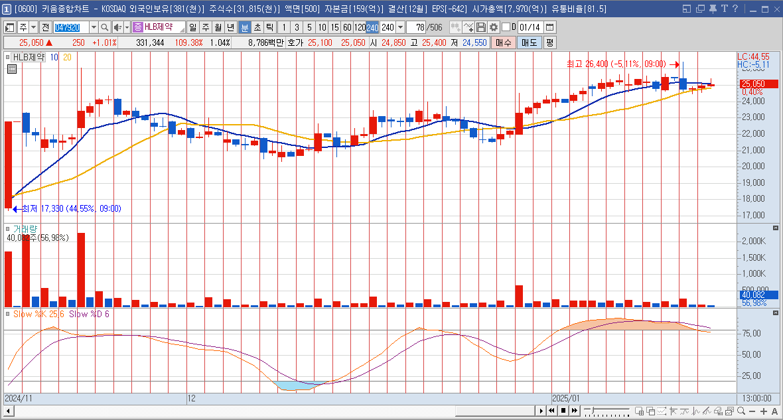Click the continuous chart linking icon
Screen dimensions: 783x420
pos(455,27)
